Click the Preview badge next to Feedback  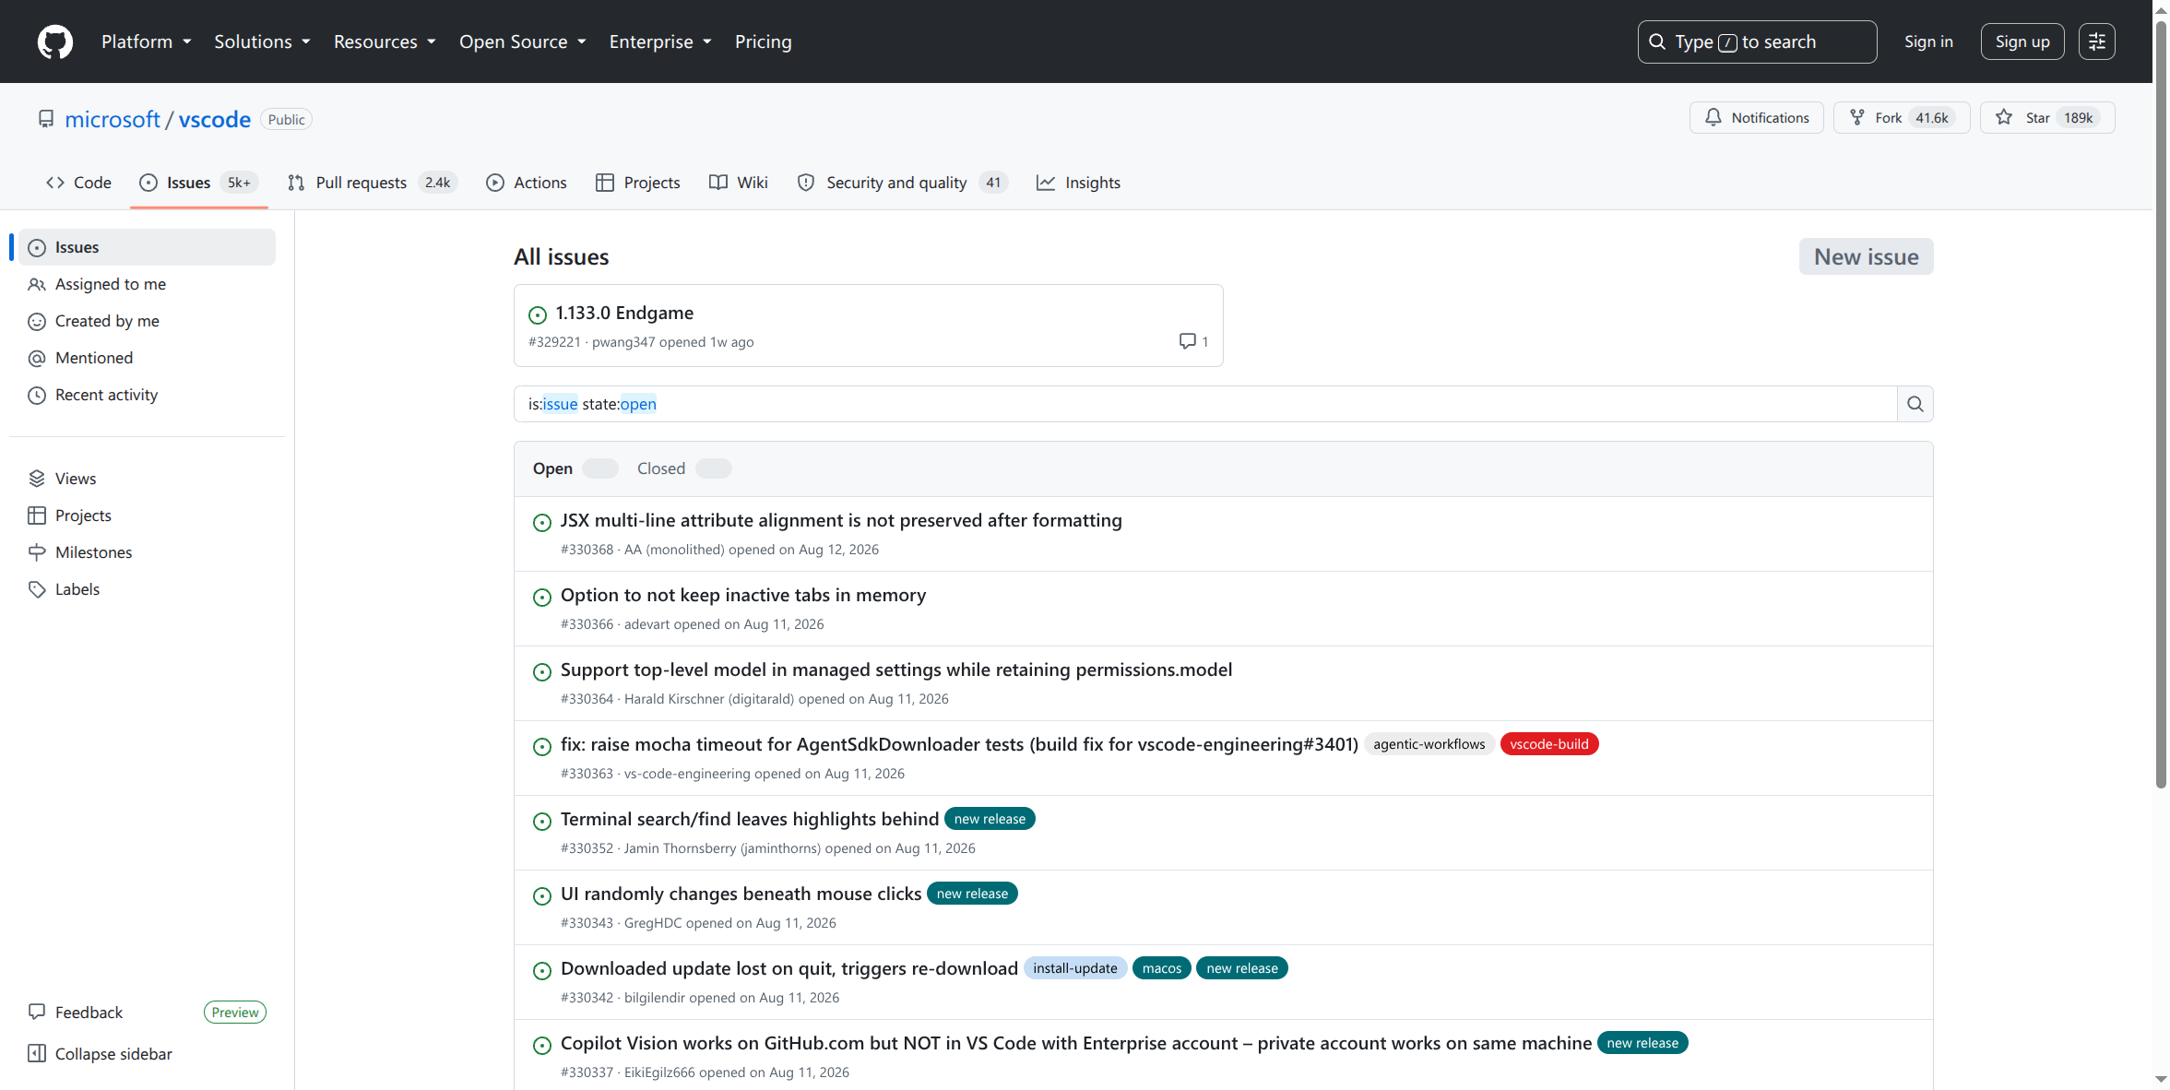(235, 1013)
